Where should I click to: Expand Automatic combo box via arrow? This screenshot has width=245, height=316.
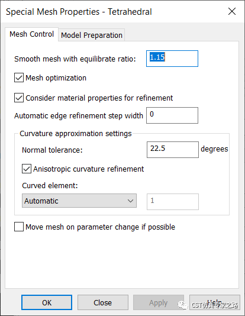(x=130, y=201)
